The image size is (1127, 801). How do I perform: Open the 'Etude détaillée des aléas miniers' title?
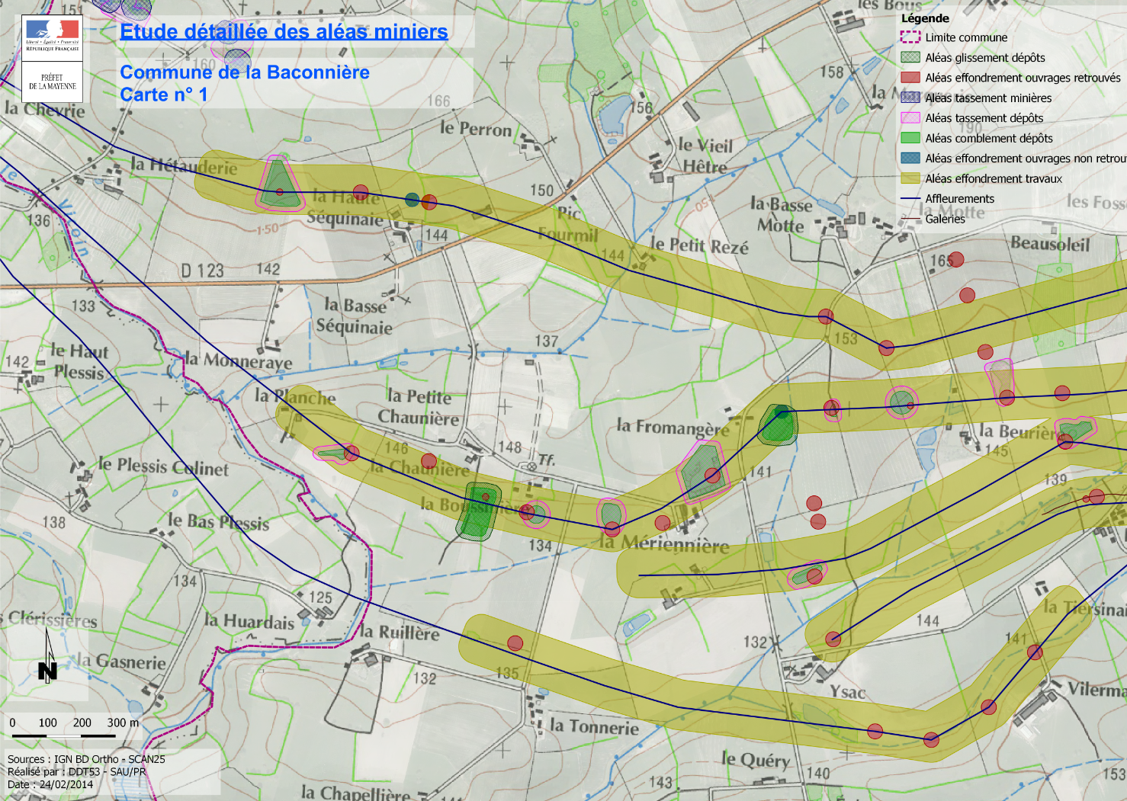(284, 31)
